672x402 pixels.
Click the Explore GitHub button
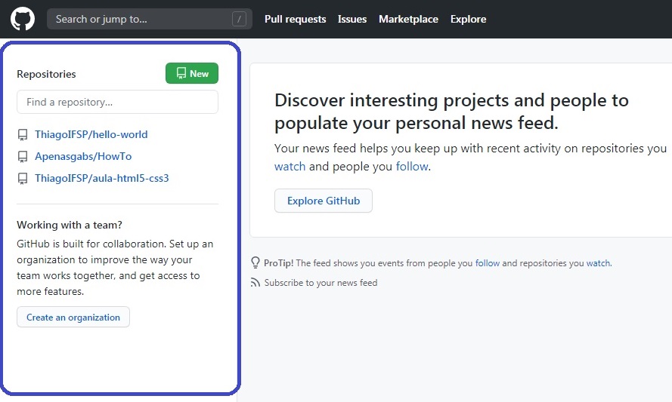[324, 201]
